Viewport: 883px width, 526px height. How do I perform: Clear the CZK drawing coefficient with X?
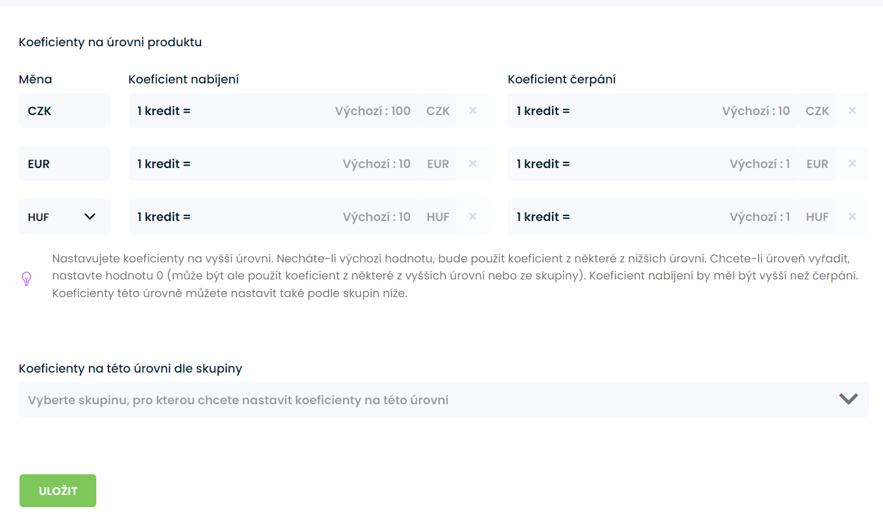click(852, 111)
